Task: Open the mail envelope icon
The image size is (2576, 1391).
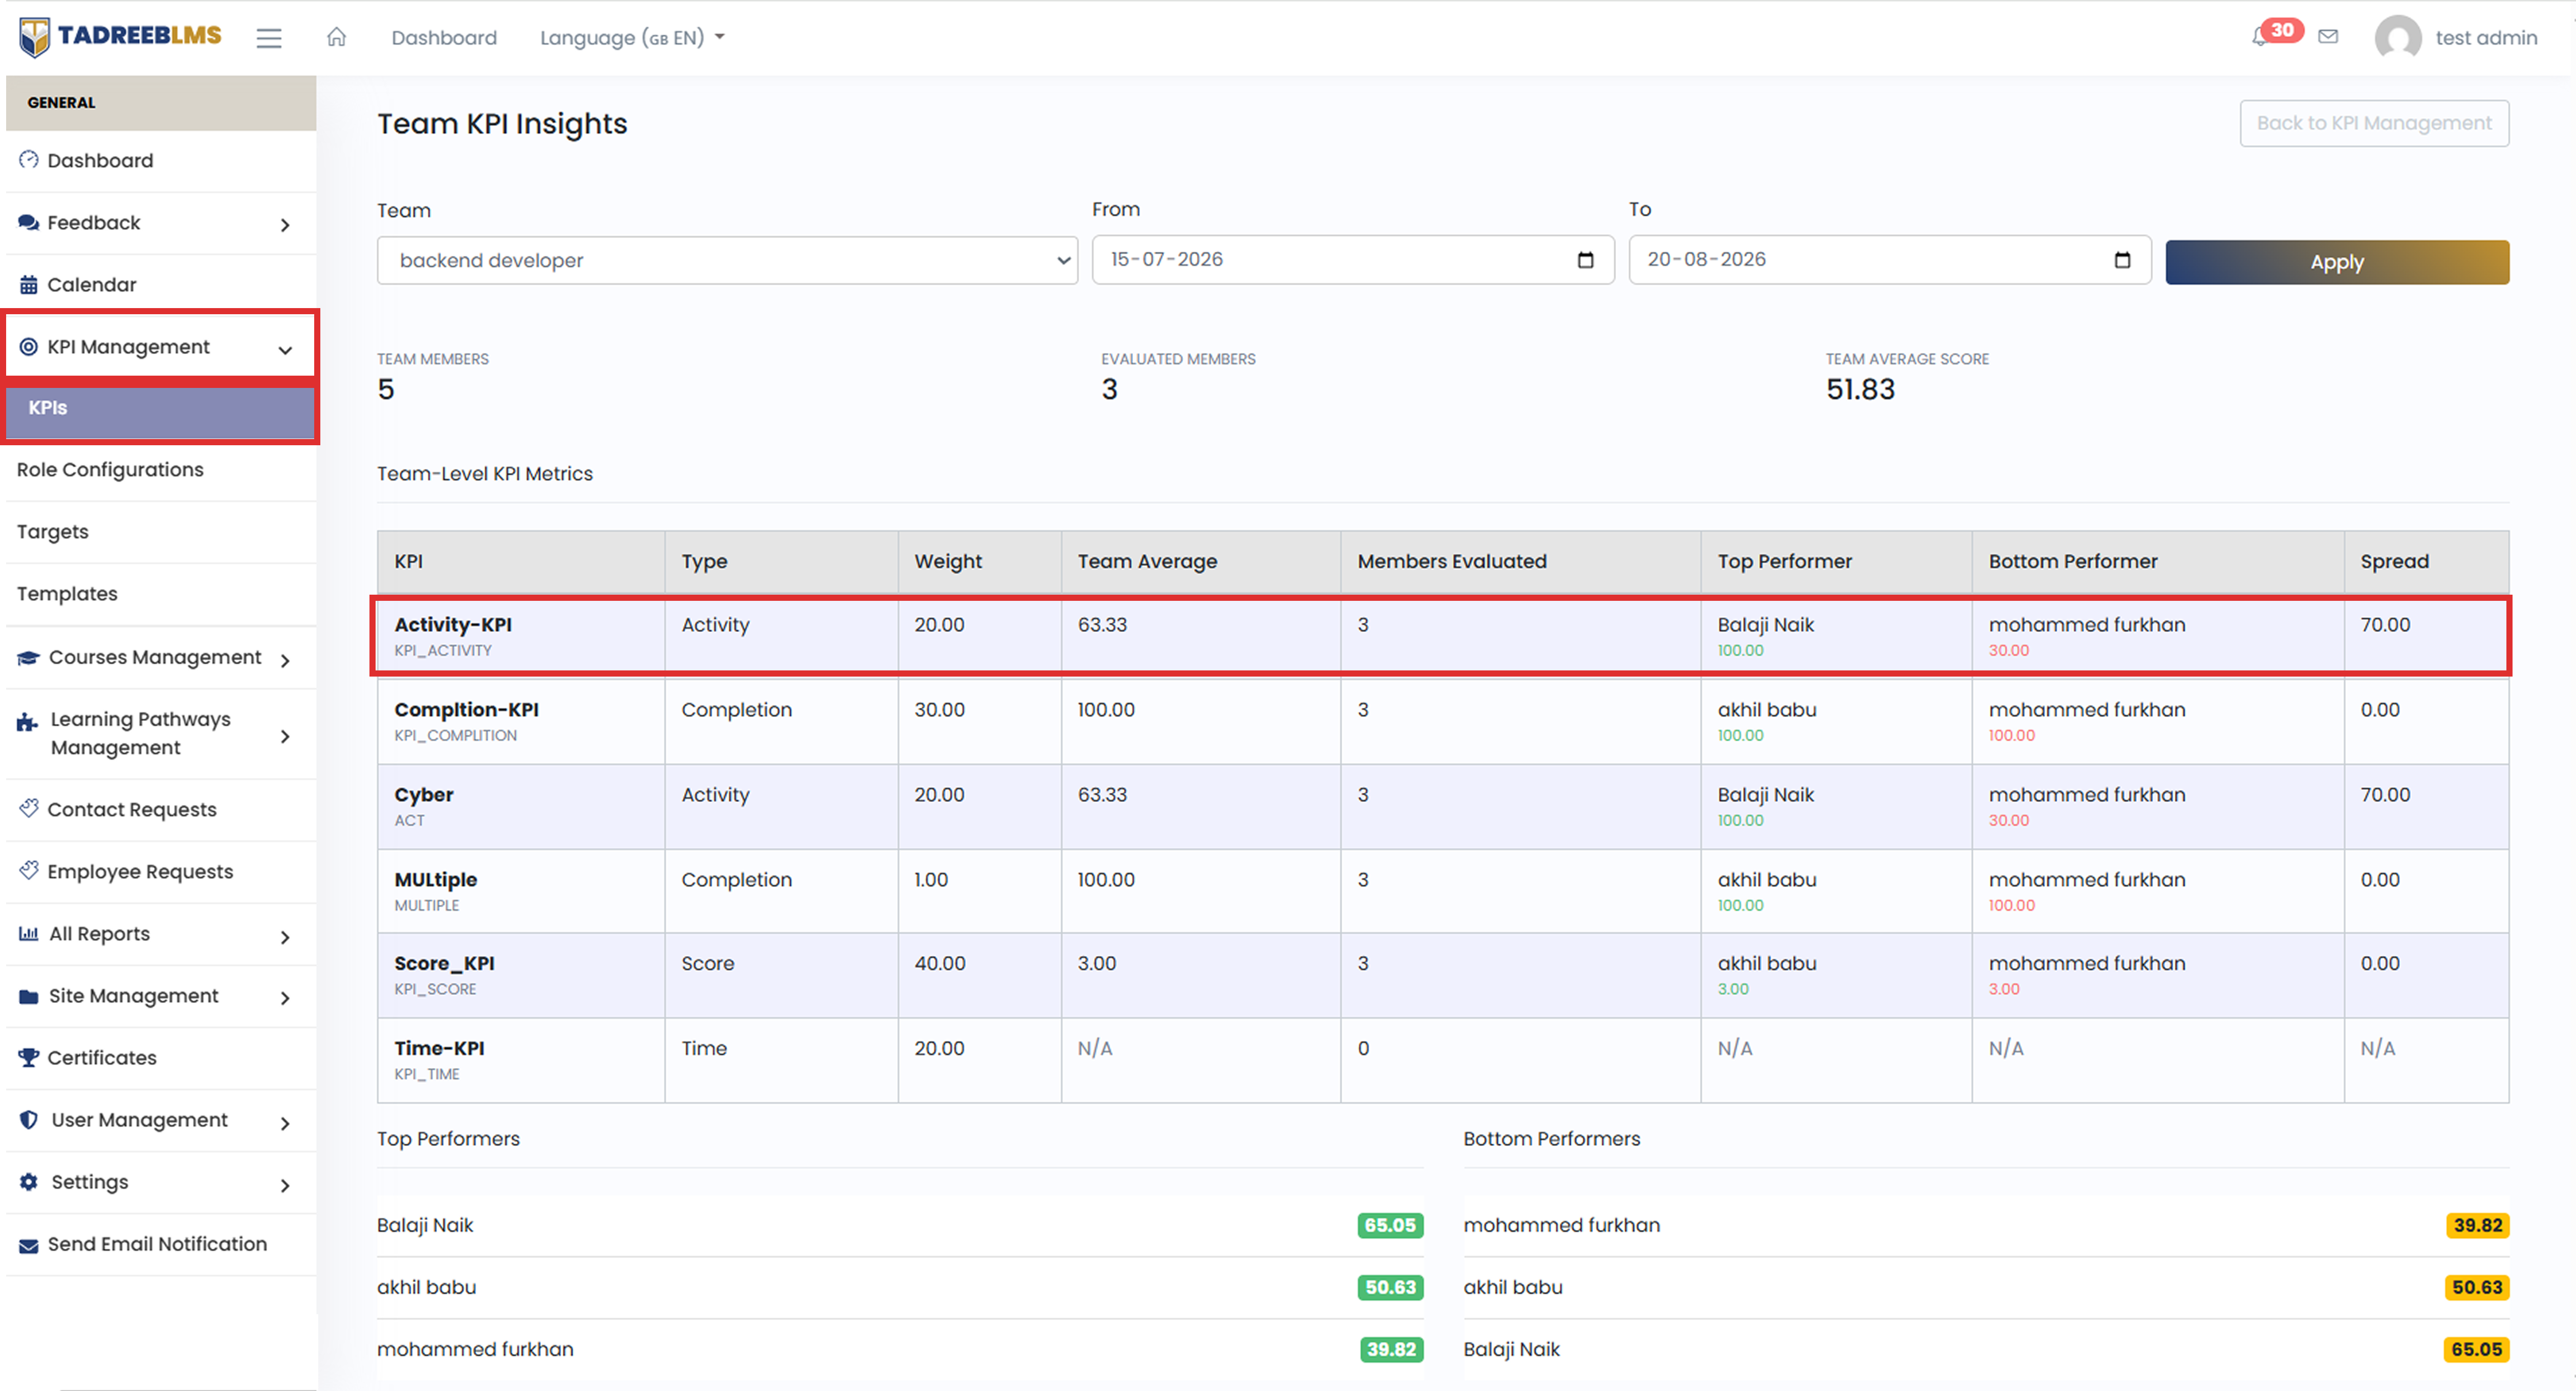Action: [2328, 37]
